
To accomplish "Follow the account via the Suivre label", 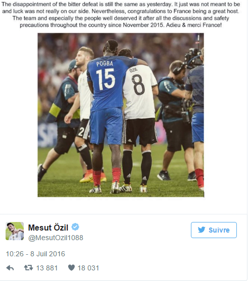I will point(219,230).
